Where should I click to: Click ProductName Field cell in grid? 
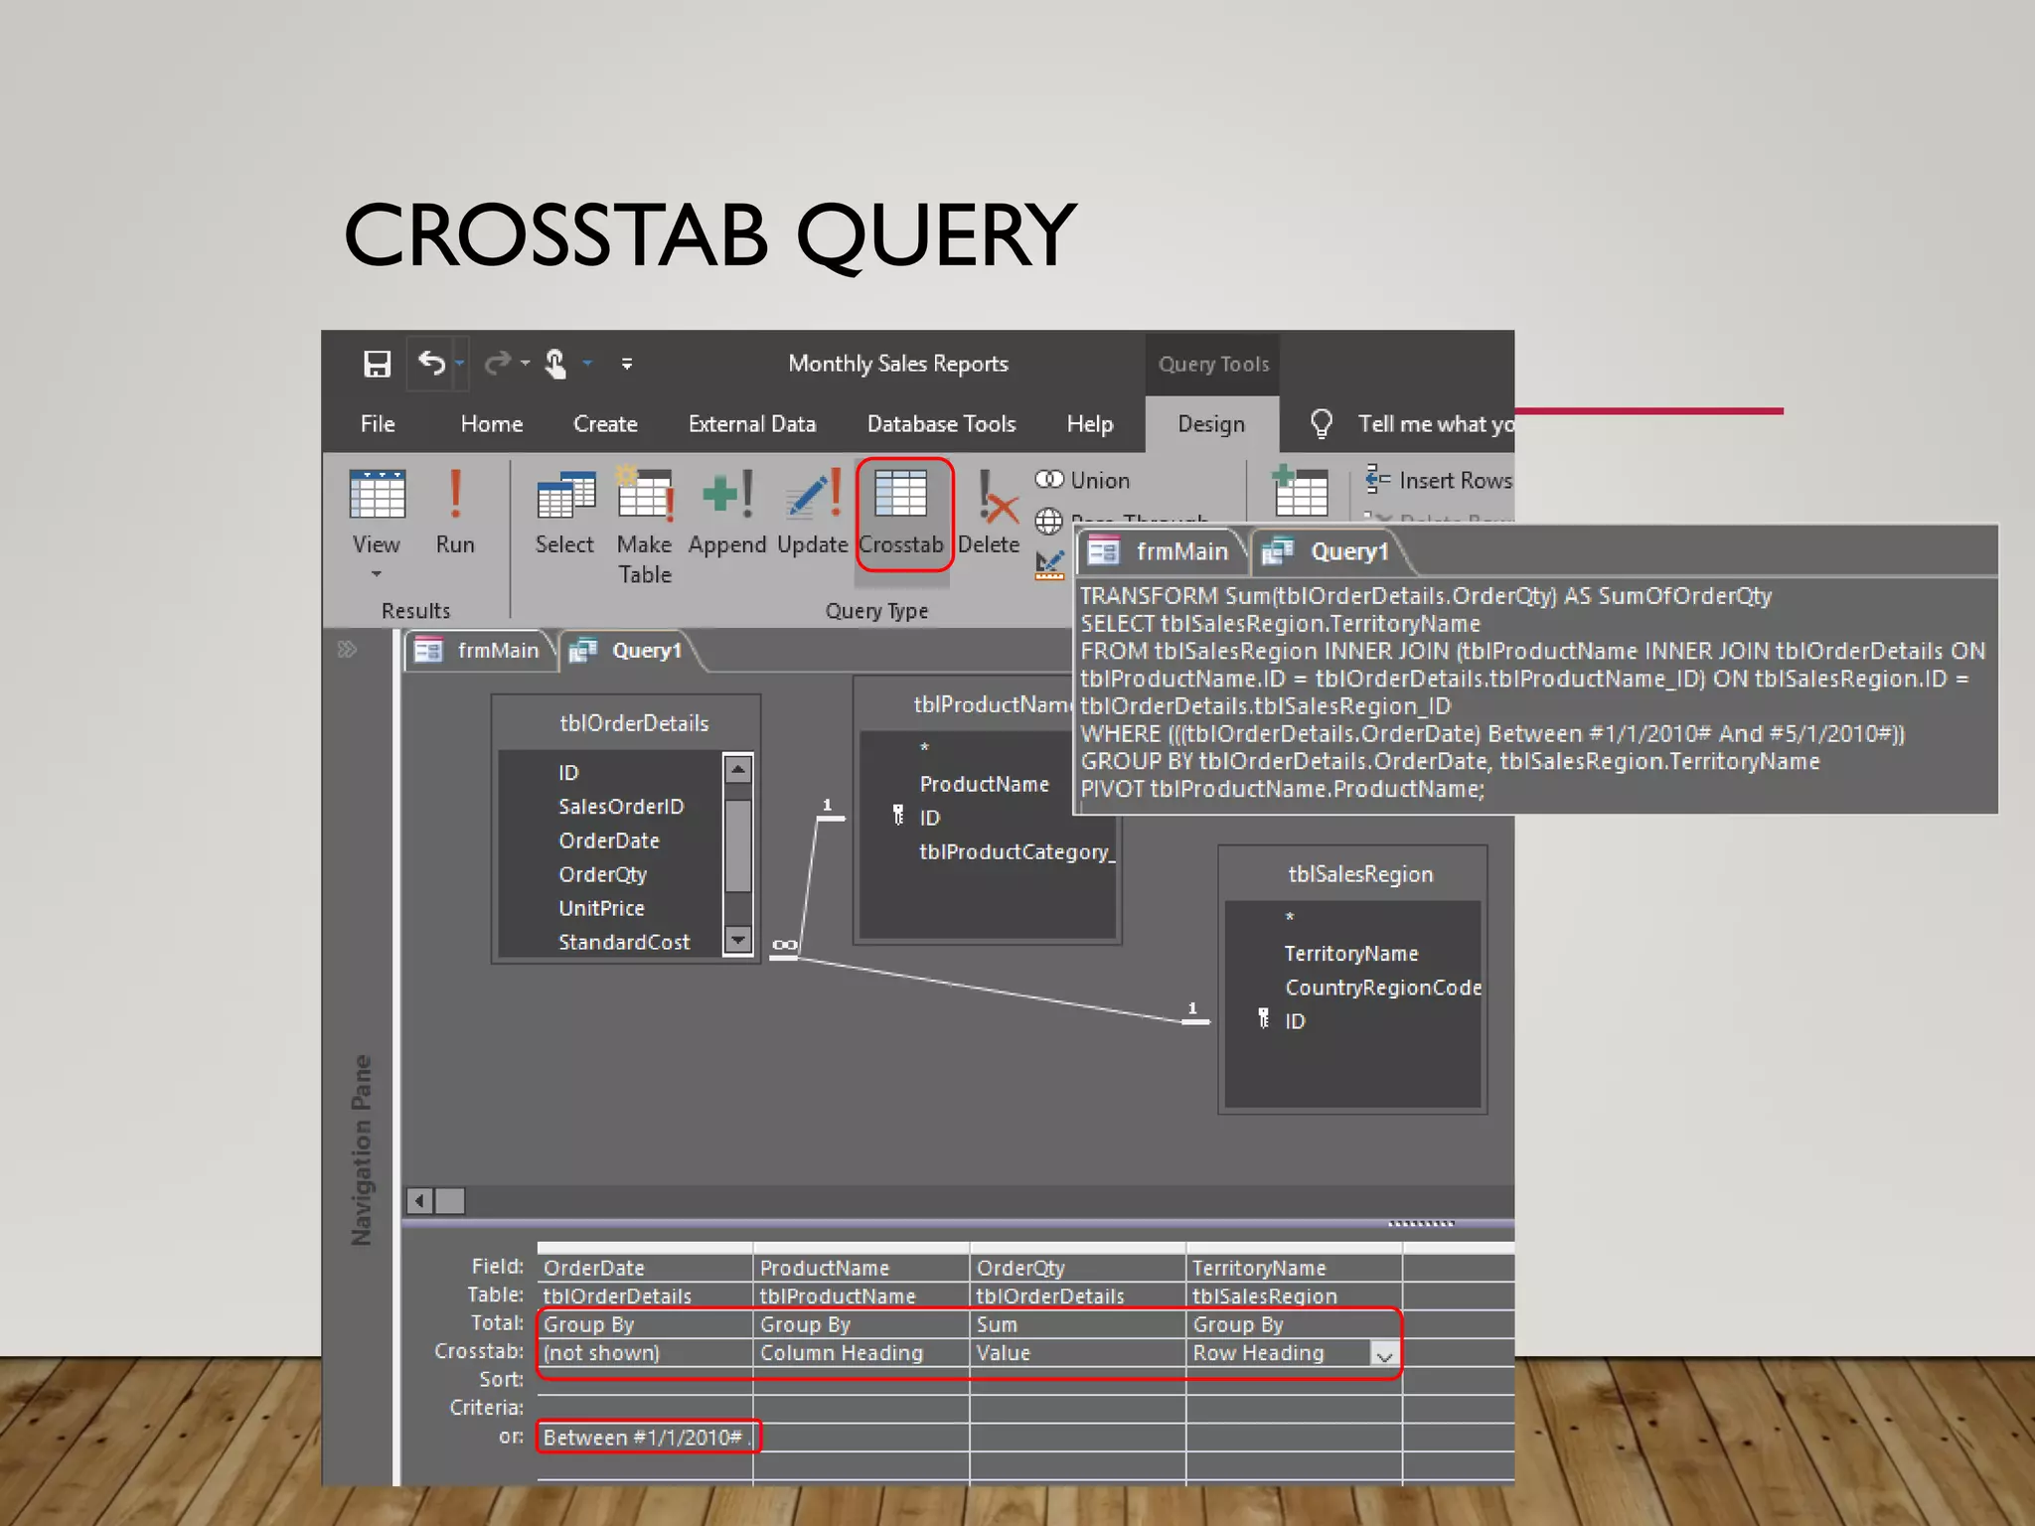coord(861,1268)
